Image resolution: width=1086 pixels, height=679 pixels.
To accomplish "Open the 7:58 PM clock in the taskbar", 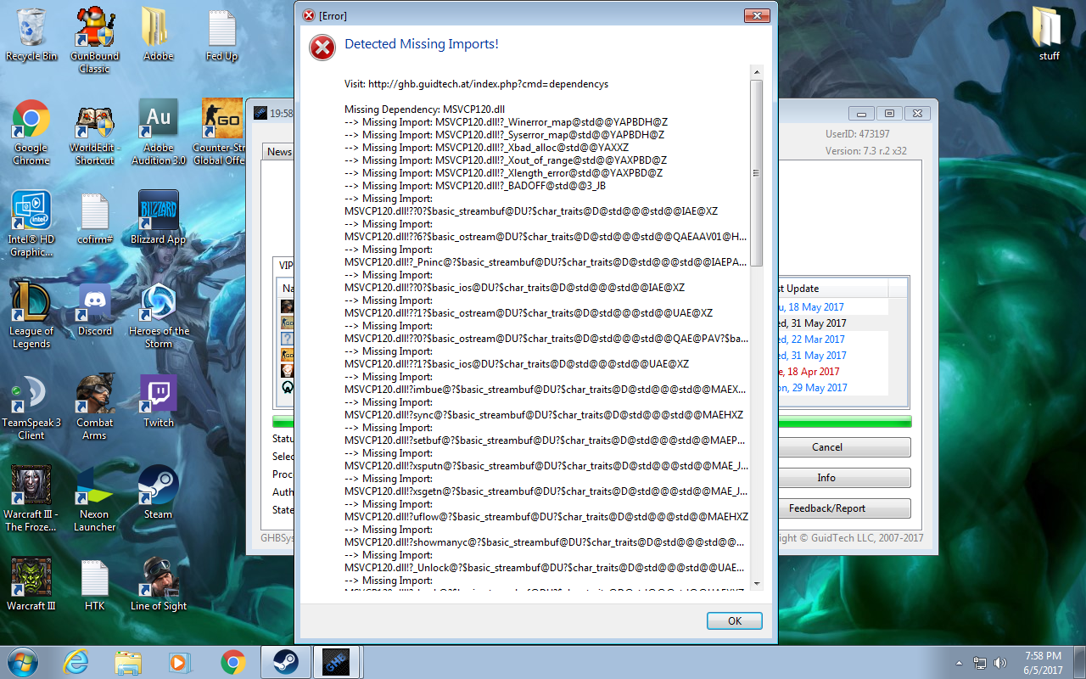I will (x=1043, y=662).
